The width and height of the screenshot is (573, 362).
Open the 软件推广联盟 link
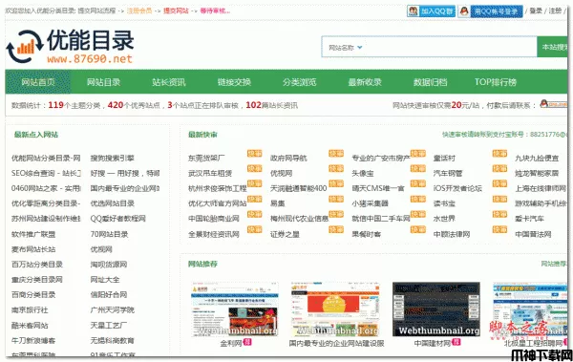click(33, 234)
